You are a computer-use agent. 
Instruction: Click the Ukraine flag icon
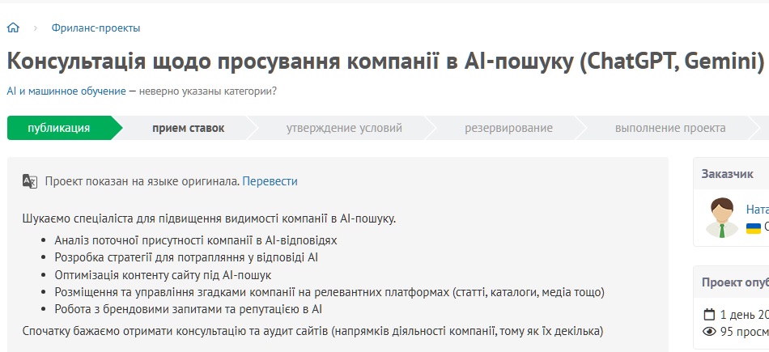[753, 227]
